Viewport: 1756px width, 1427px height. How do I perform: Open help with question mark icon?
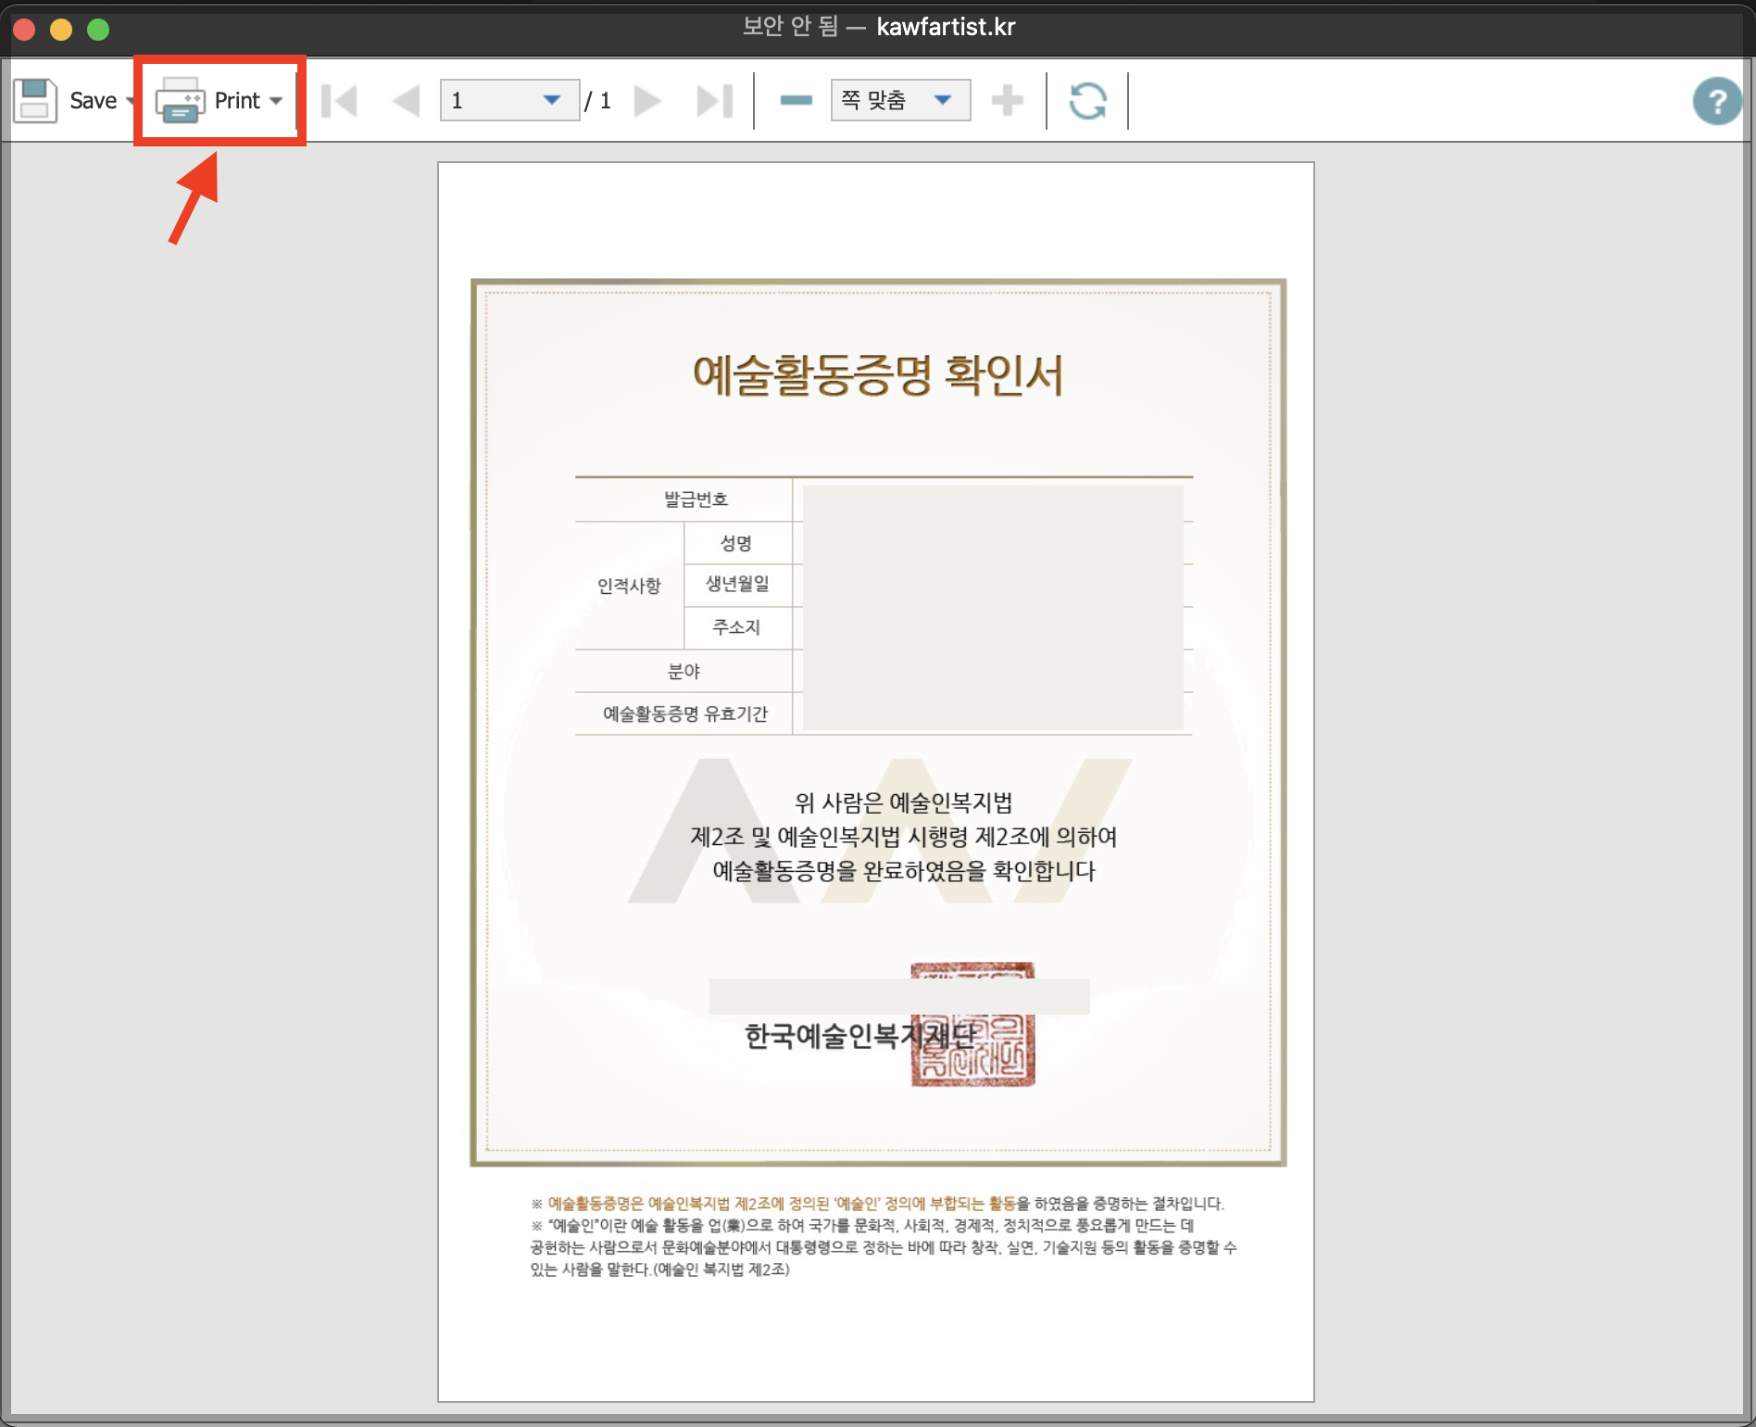[1717, 100]
